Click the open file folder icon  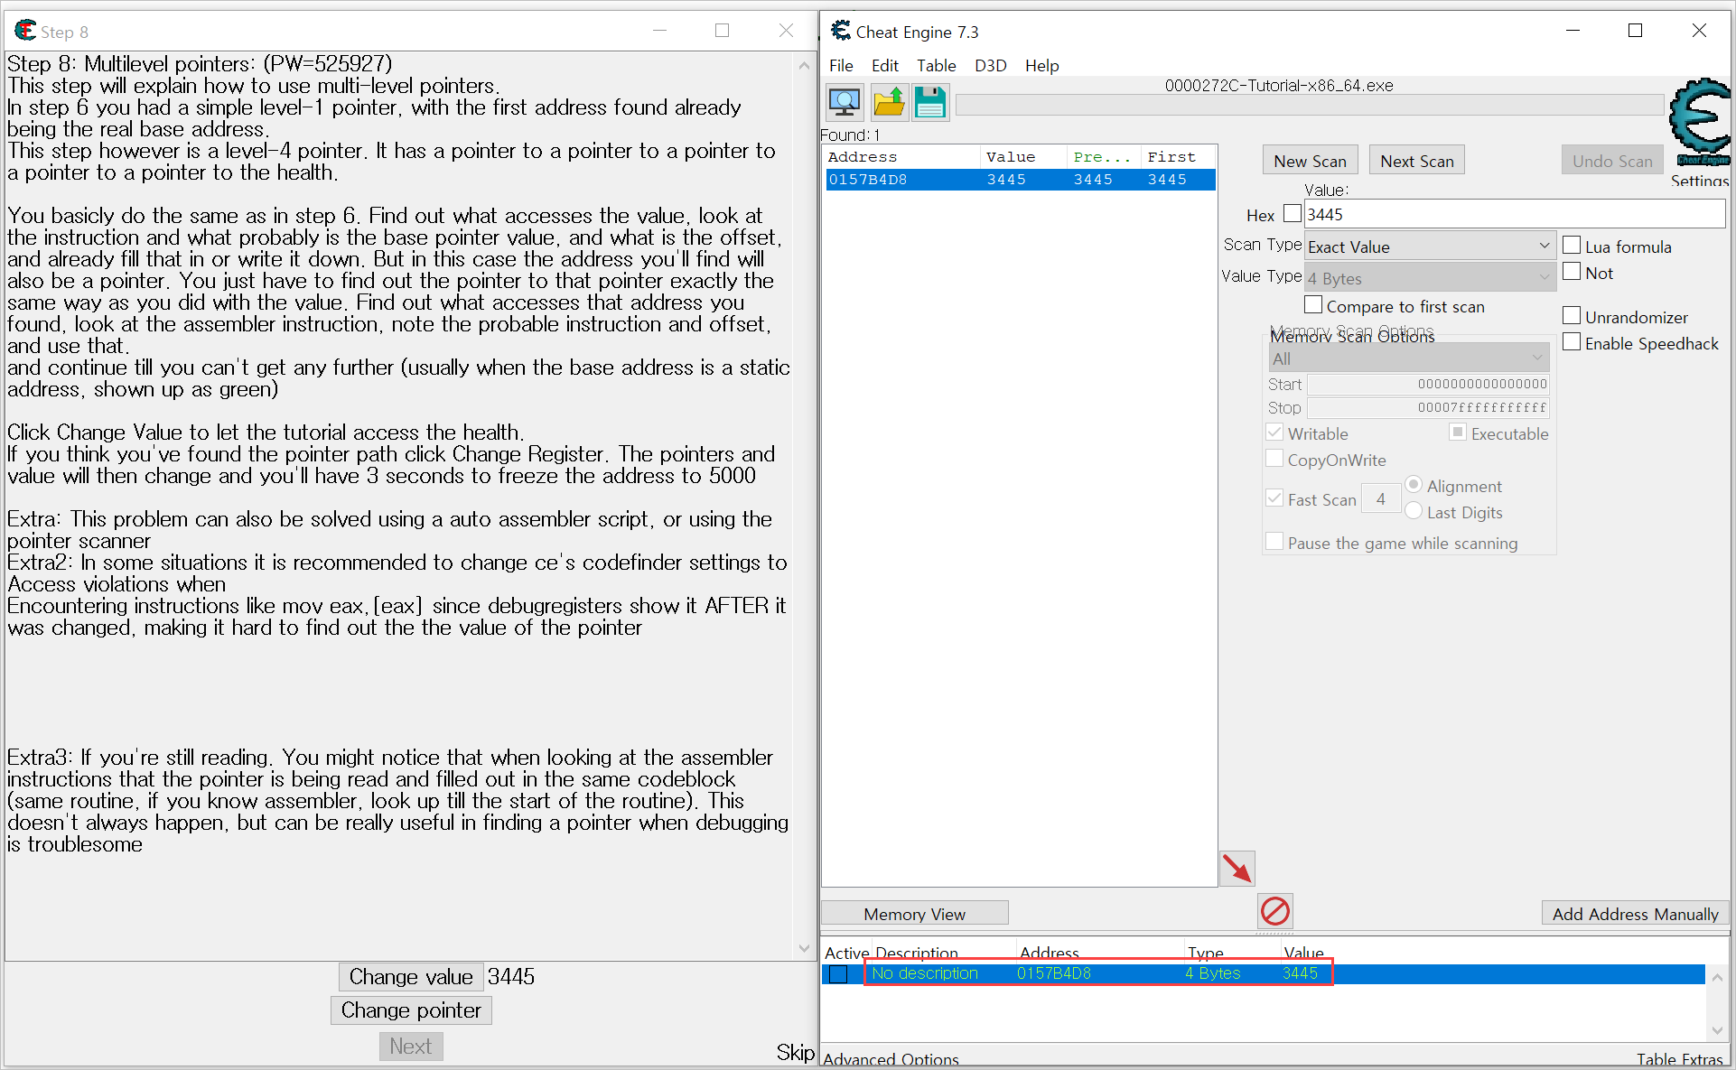(x=889, y=103)
